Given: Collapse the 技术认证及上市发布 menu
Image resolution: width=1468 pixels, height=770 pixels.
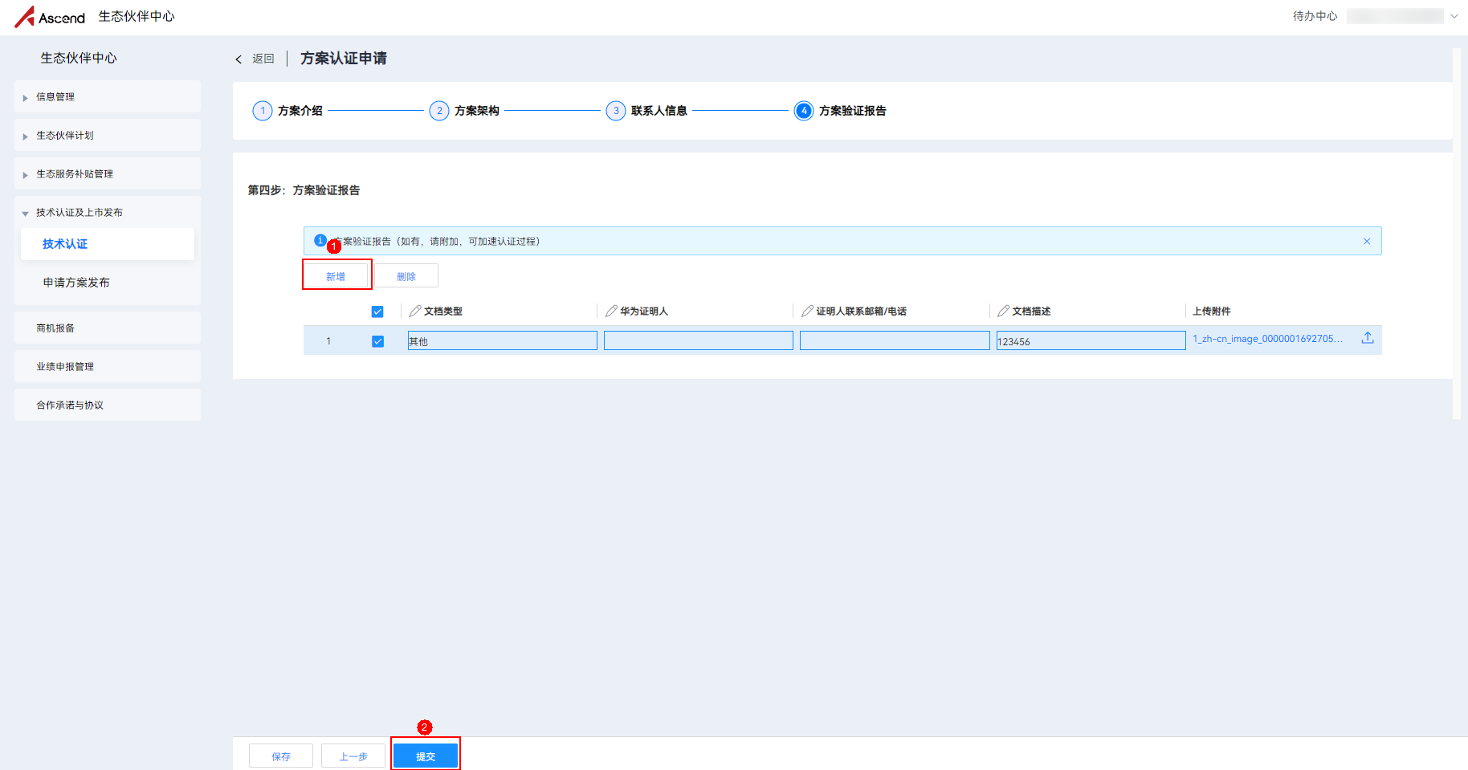Looking at the screenshot, I should (x=108, y=213).
